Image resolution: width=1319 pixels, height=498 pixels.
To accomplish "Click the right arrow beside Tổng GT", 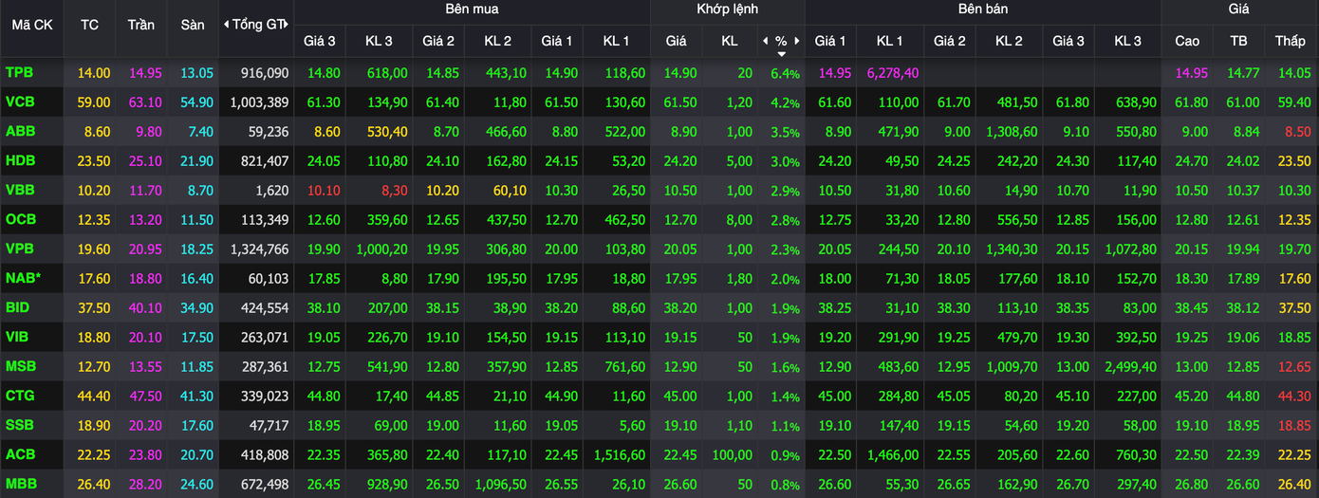I will click(287, 25).
